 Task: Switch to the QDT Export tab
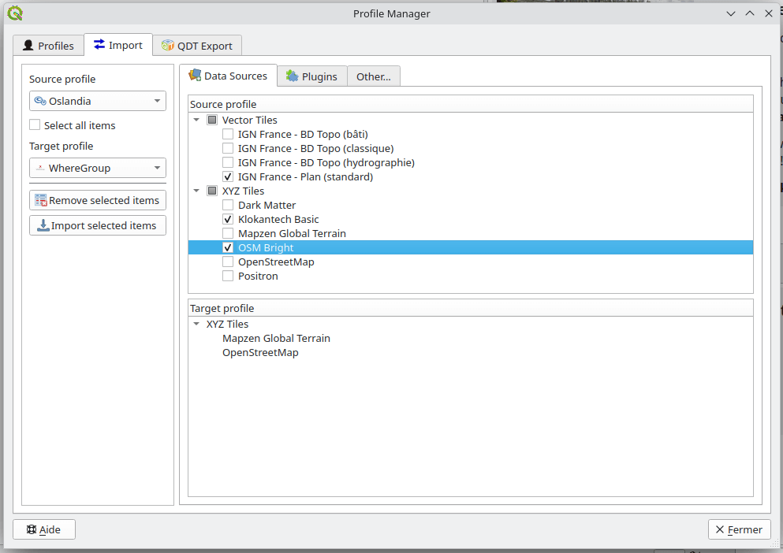[x=196, y=45]
